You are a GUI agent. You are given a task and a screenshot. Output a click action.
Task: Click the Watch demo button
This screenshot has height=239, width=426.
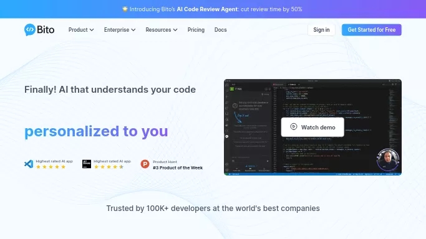tap(312, 127)
